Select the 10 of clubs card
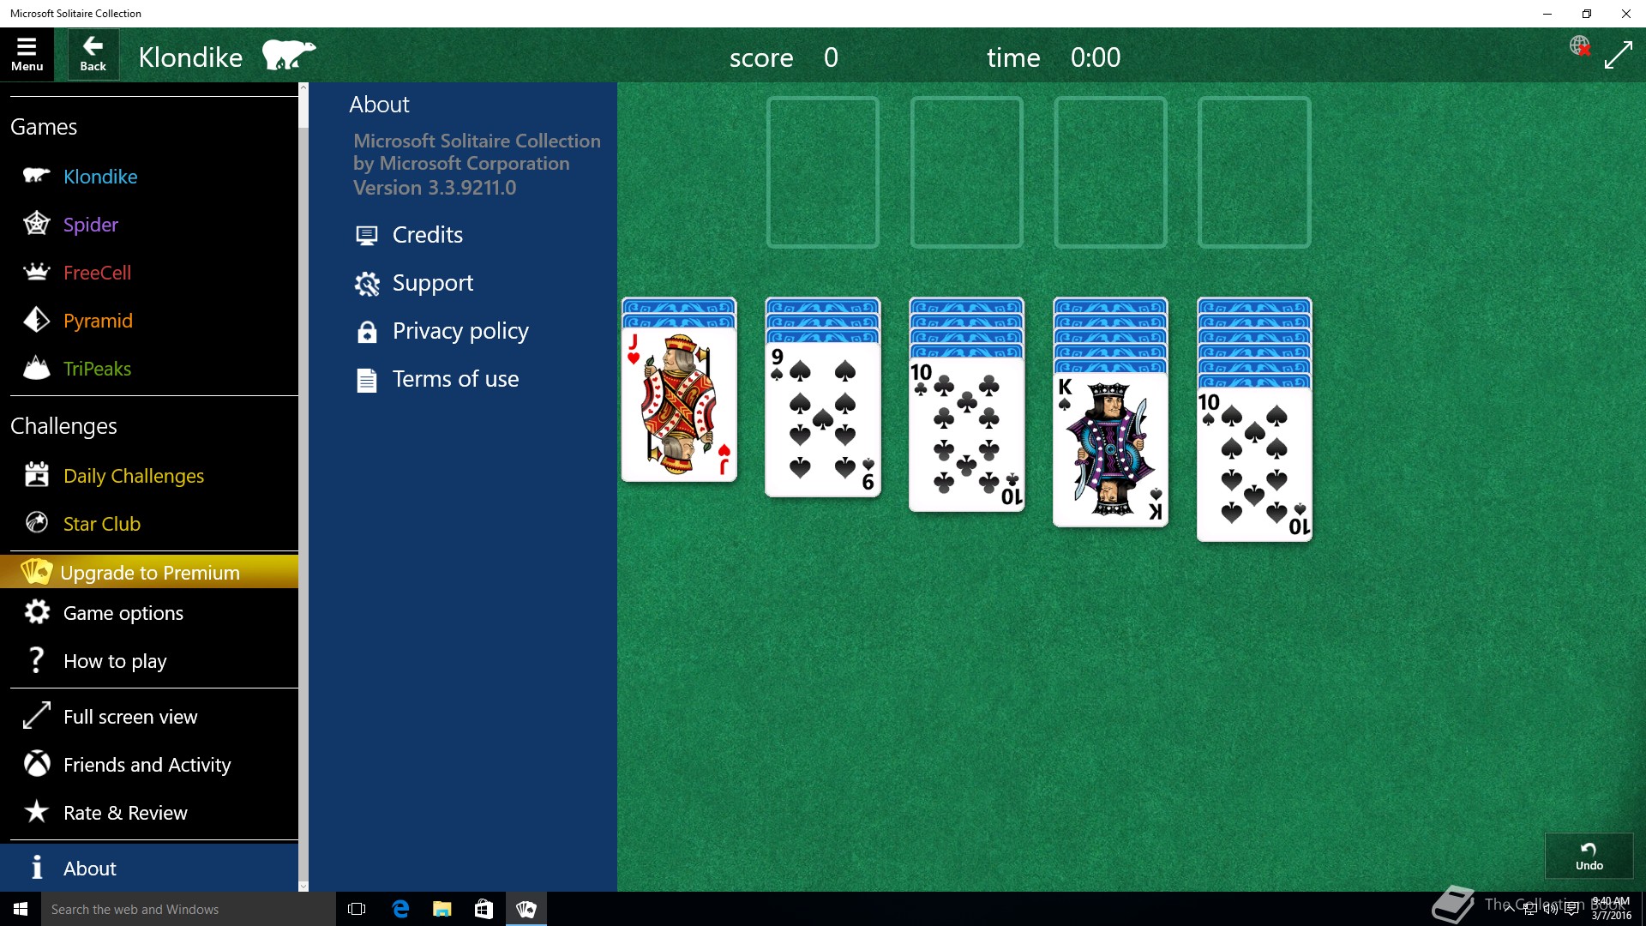 (x=967, y=435)
